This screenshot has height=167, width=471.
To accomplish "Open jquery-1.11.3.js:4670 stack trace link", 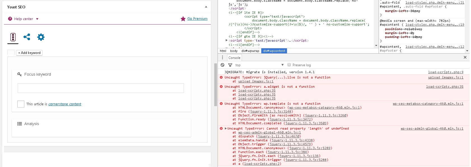I will coord(278,136).
